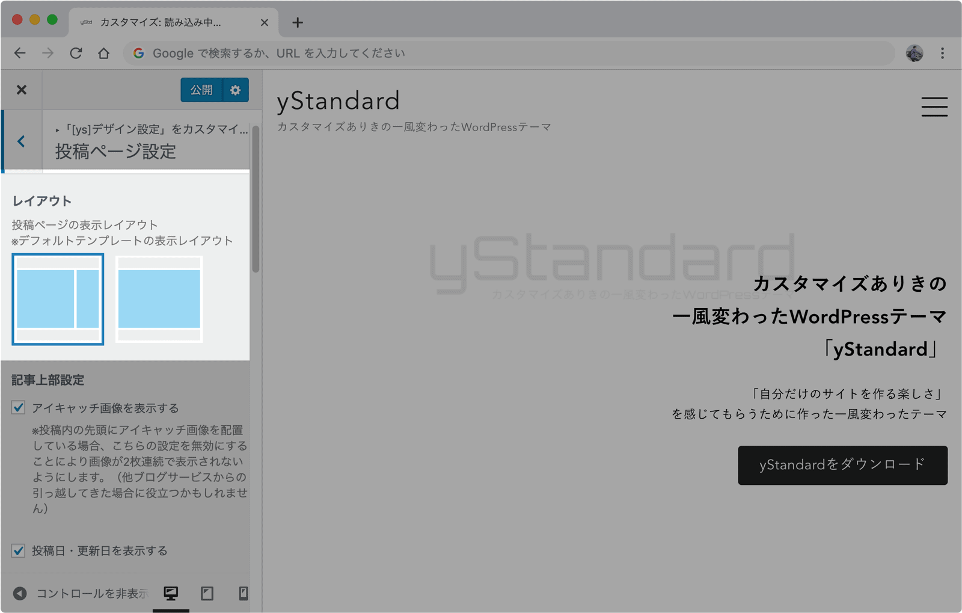The height and width of the screenshot is (613, 962).
Task: Select the カスタマイズ: 読み込み中 browser tab
Action: [173, 23]
